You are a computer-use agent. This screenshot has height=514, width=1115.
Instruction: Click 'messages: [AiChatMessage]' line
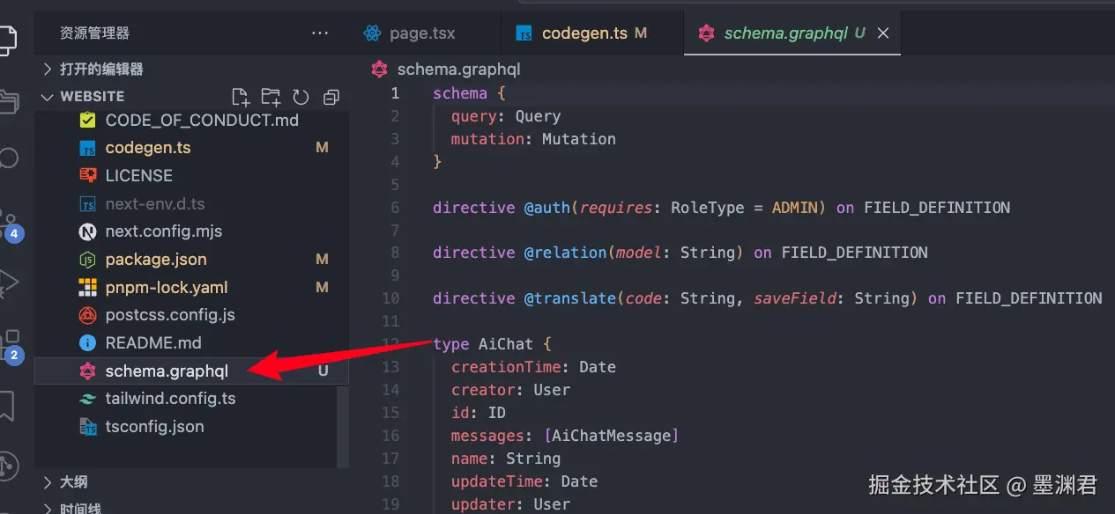click(565, 436)
